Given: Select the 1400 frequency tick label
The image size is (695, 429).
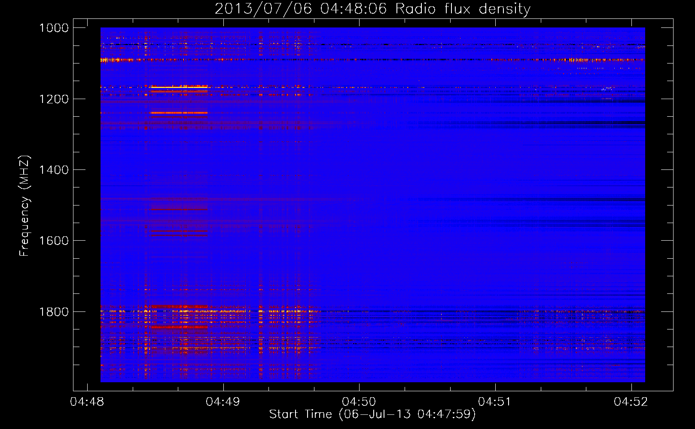Looking at the screenshot, I should pos(54,170).
